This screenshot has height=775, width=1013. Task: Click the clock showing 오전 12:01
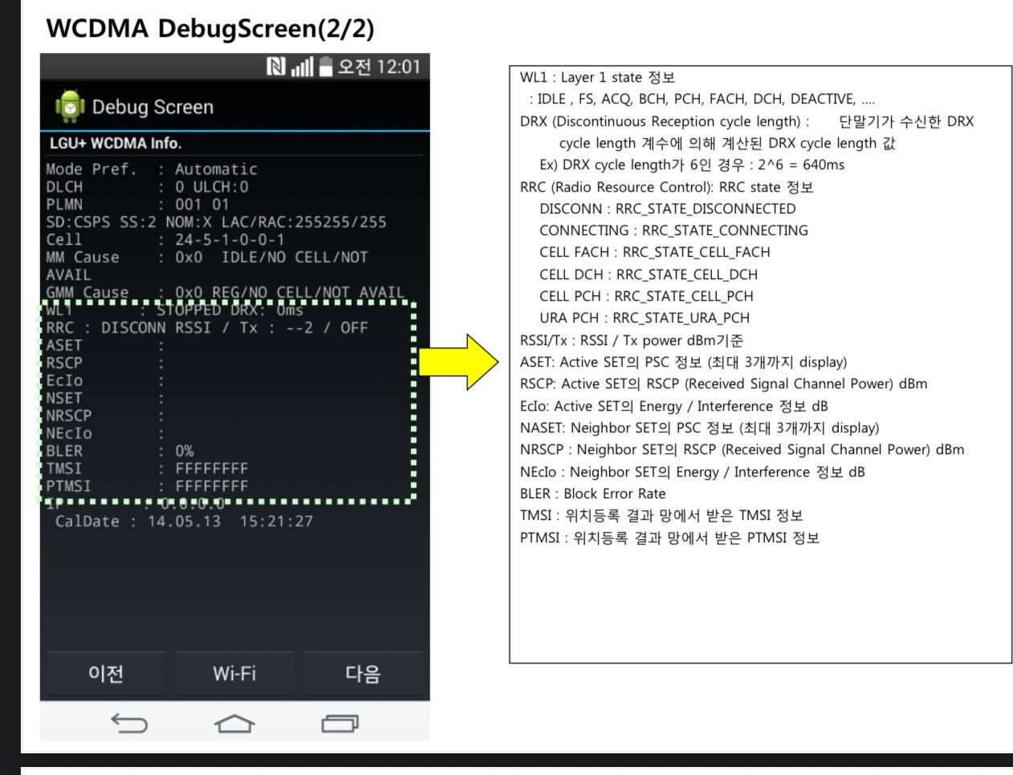point(379,67)
